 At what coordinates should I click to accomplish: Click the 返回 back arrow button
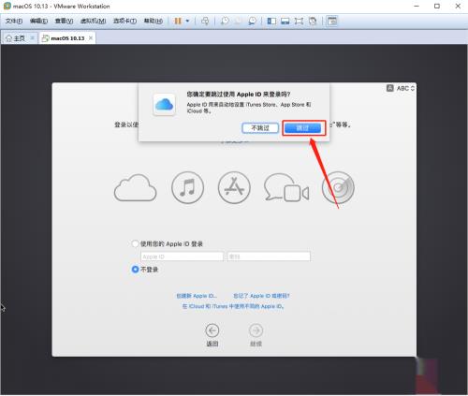(212, 330)
